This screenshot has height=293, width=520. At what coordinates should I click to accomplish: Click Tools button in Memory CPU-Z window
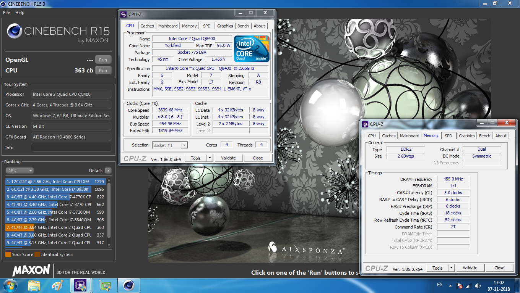437,268
